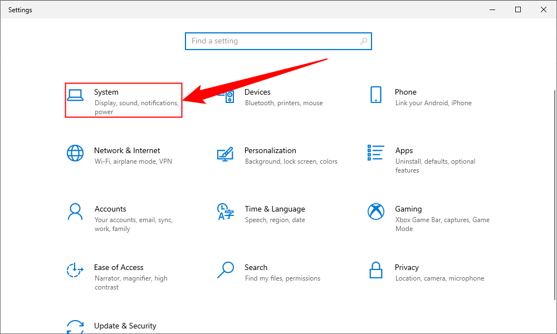Viewport: 557px width, 334px height.
Task: Click 'Find my files, permissions' text
Action: coord(283,278)
